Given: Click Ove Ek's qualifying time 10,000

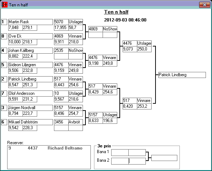Looking at the screenshot, I should tap(15, 42).
